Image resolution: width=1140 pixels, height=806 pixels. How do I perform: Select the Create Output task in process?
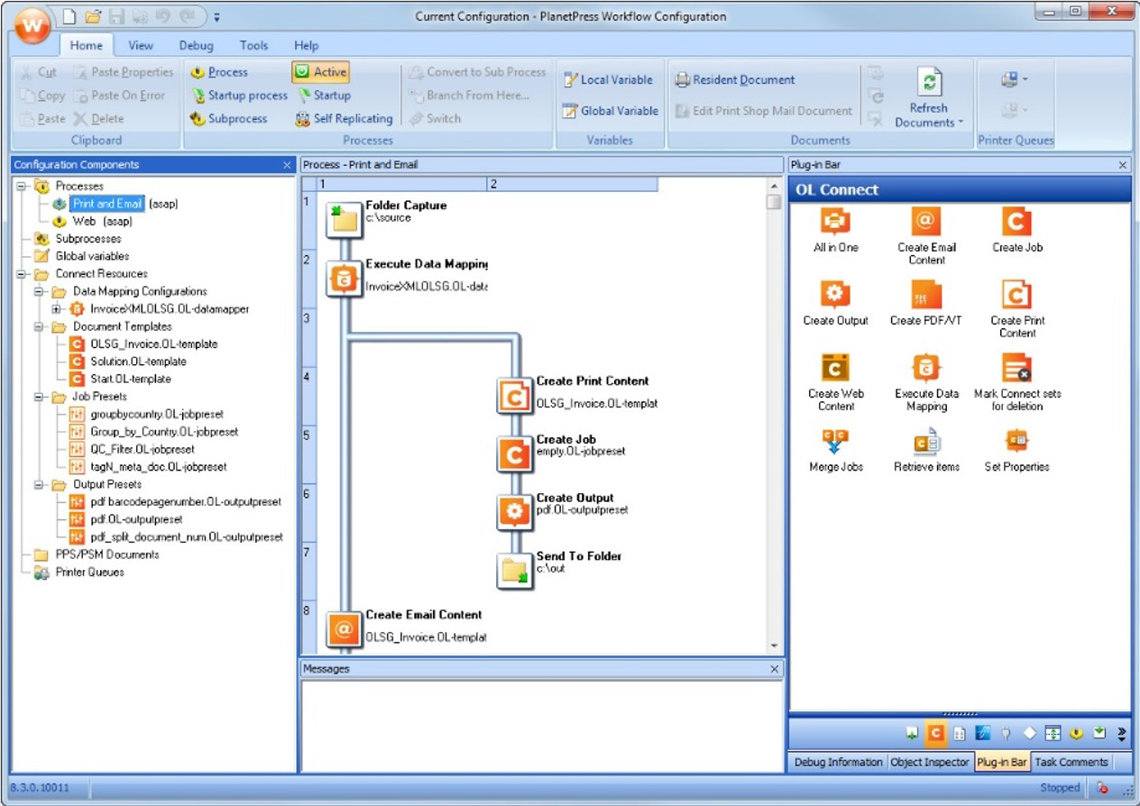coord(515,513)
